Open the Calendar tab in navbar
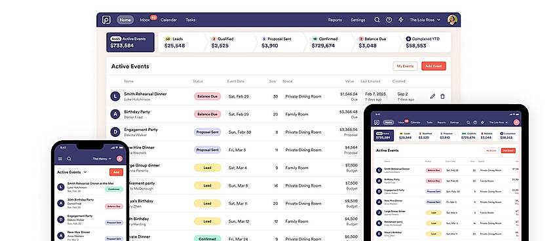Screen dimensions: 557x241 (168, 20)
